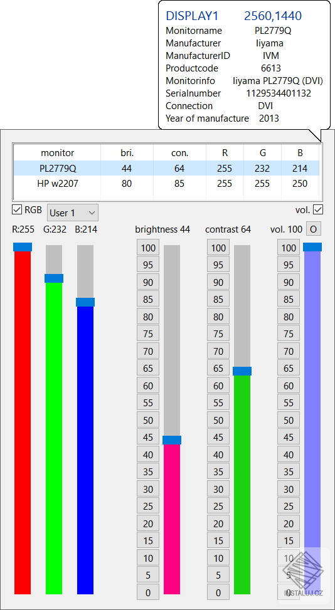The height and width of the screenshot is (610, 335).
Task: Toggle the vol. checkbox
Action: pos(318,210)
